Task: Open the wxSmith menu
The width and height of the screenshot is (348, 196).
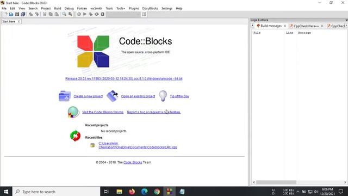Action: click(96, 9)
